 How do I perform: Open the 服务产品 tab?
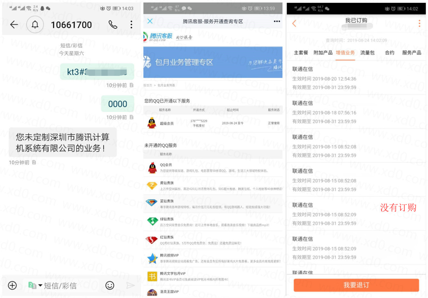click(x=412, y=53)
